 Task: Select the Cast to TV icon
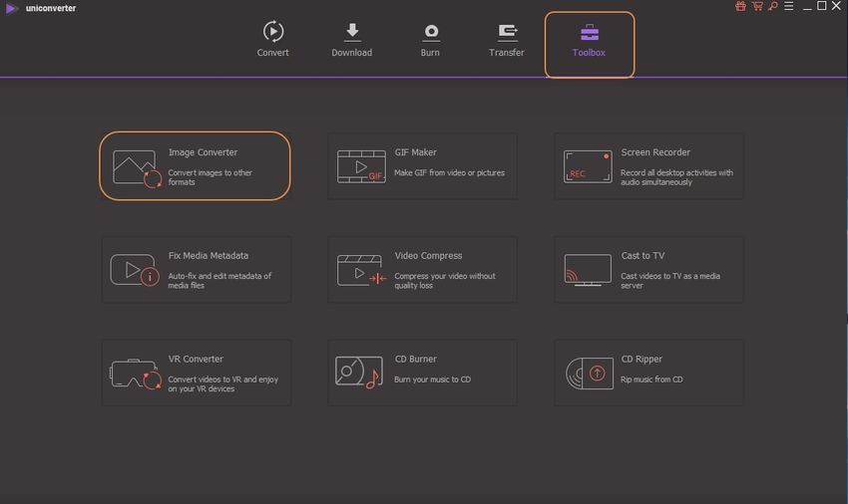(x=588, y=270)
